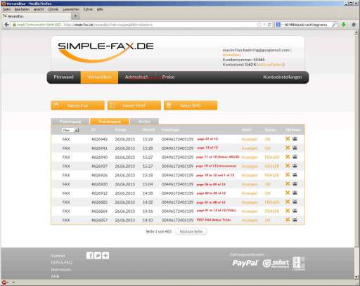Delete fax #626942 with the orange X icon

(x=288, y=138)
